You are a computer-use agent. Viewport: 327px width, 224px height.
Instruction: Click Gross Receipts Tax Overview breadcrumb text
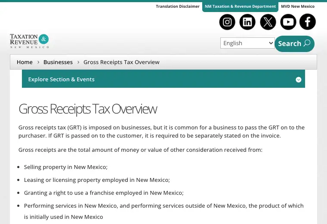point(121,62)
